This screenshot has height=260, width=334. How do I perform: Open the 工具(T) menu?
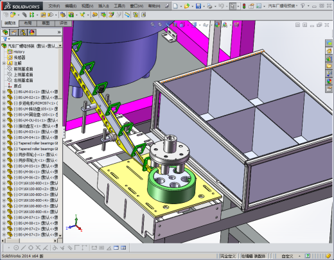point(119,6)
